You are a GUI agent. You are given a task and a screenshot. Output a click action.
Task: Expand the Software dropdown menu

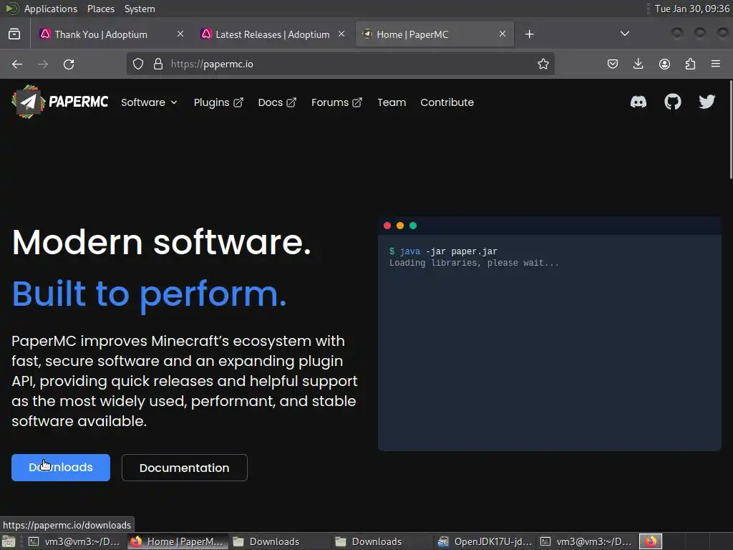(x=149, y=102)
